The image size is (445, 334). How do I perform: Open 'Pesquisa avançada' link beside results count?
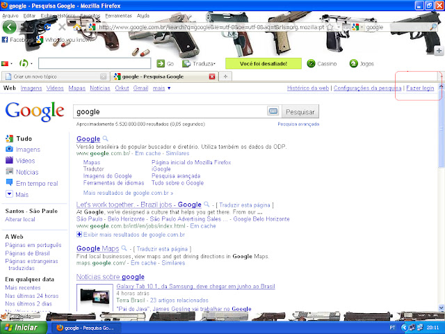[298, 124]
